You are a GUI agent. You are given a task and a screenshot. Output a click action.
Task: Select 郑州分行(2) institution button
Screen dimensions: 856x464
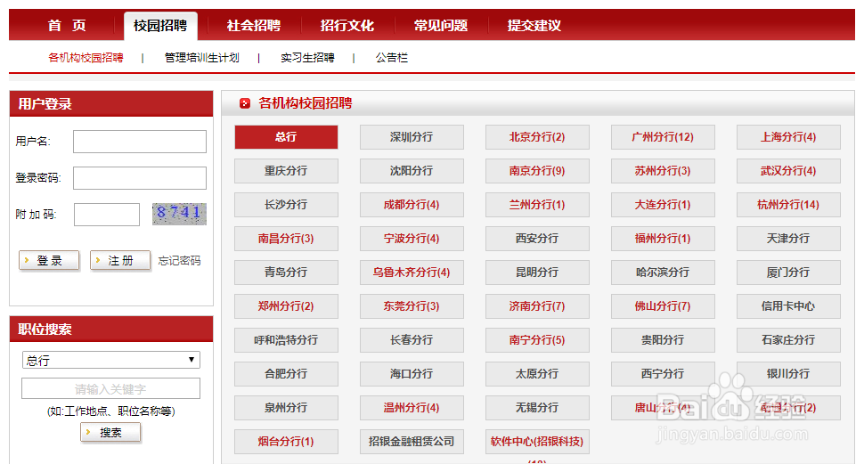(x=286, y=306)
